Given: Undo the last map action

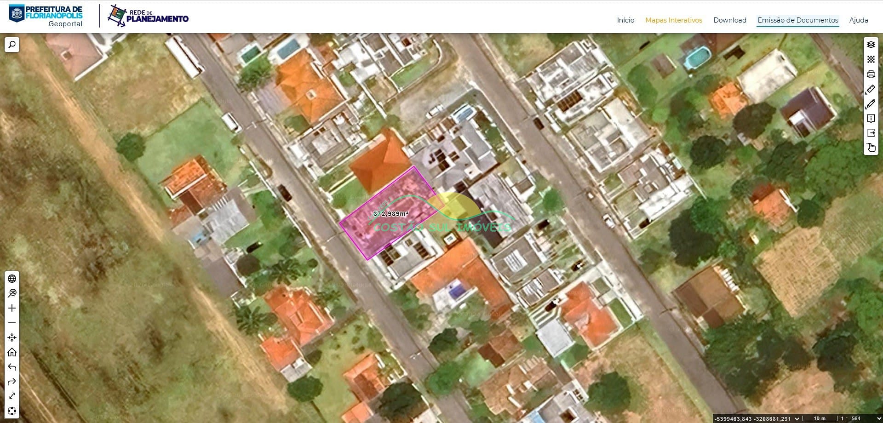Looking at the screenshot, I should click(12, 366).
